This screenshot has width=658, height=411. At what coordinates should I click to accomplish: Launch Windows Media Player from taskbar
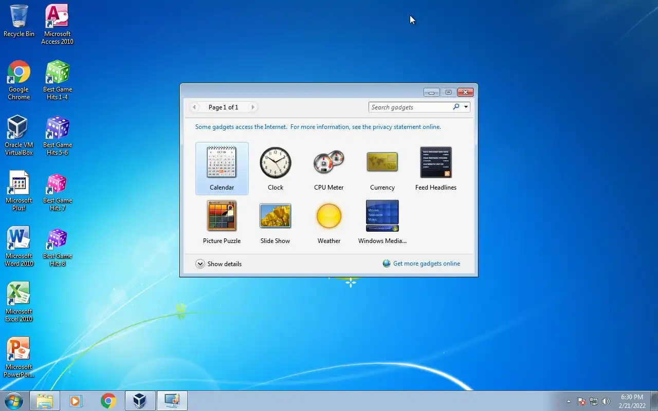click(76, 401)
